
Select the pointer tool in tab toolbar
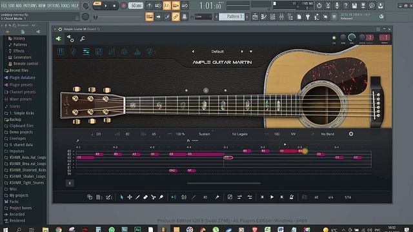tap(122, 197)
